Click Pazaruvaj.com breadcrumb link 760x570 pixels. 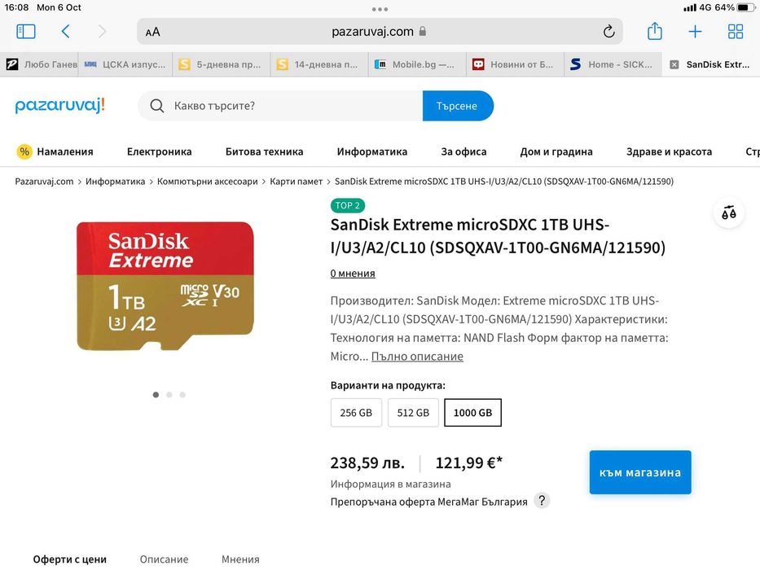pos(44,182)
